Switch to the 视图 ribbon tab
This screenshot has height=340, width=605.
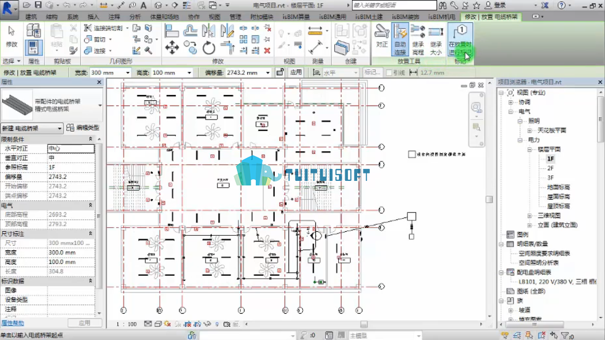click(214, 17)
